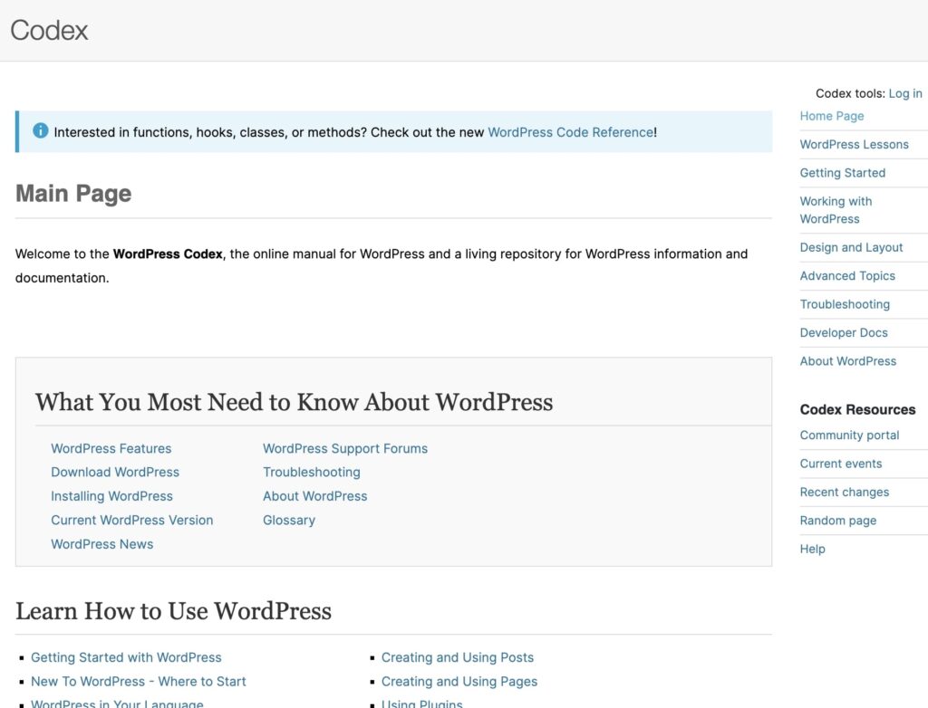Open Troubleshooting in the sidebar menu
928x708 pixels.
click(x=845, y=304)
